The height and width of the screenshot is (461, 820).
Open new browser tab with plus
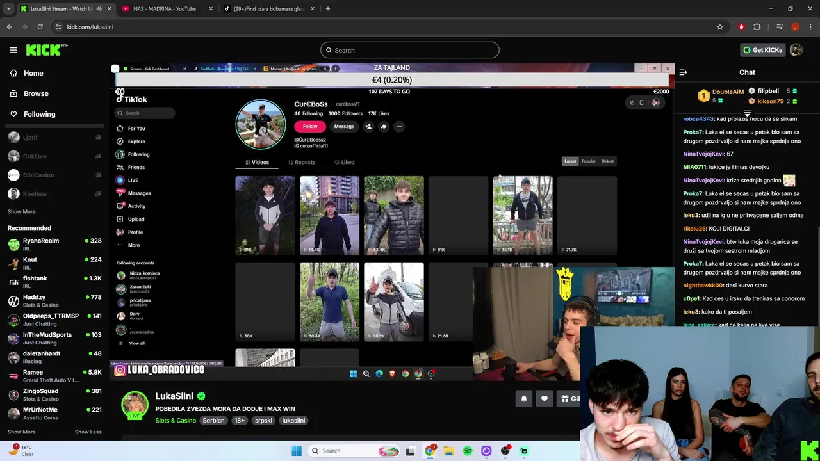[x=327, y=9]
